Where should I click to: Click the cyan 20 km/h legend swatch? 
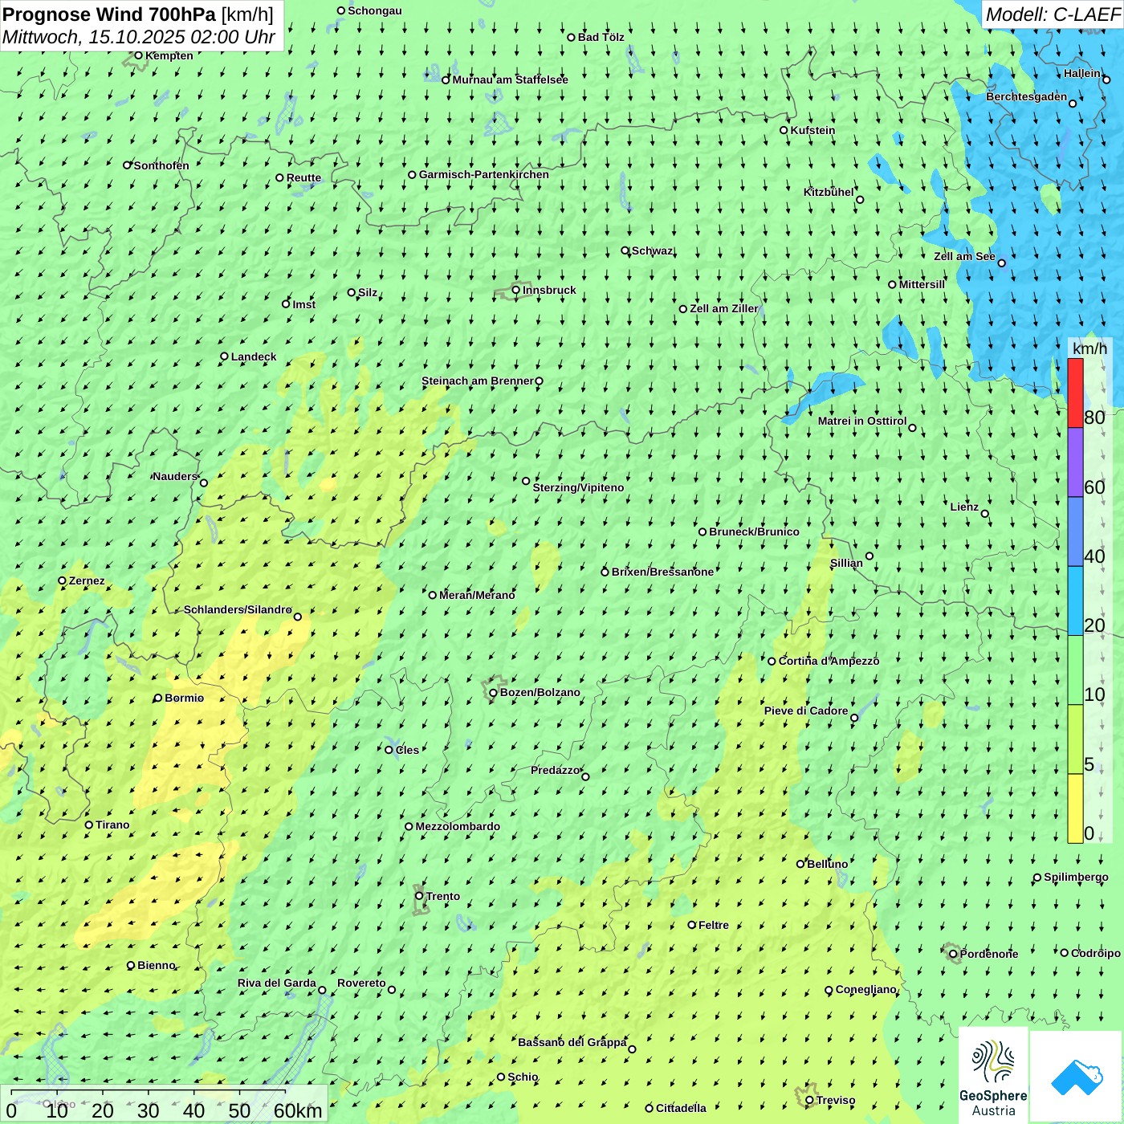[x=1075, y=601]
